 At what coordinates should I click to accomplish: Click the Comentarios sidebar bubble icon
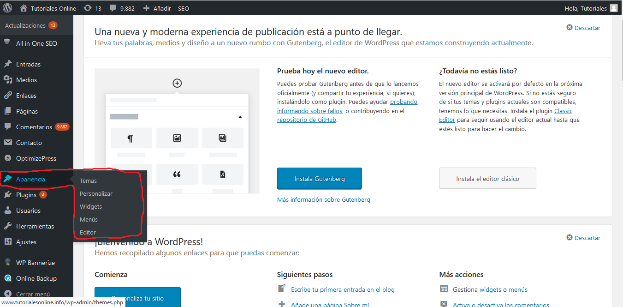(8, 127)
